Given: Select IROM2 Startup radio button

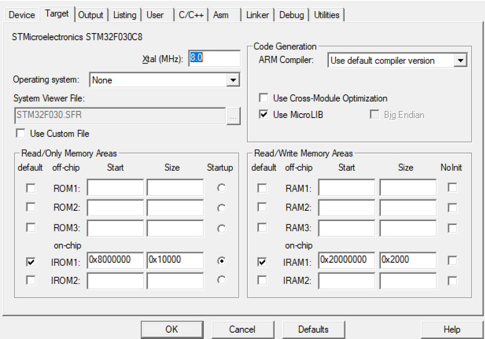Looking at the screenshot, I should click(222, 280).
